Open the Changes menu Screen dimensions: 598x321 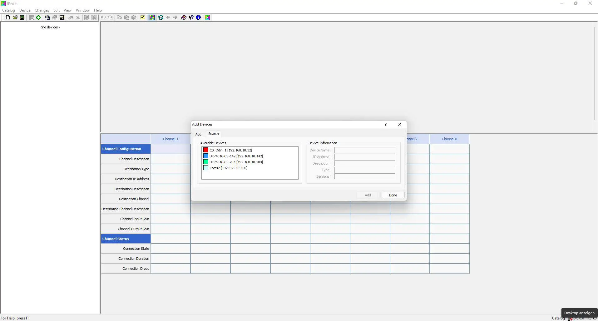42,10
